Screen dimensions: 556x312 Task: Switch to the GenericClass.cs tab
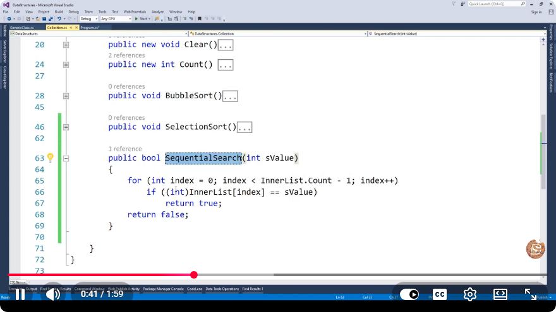coord(22,28)
